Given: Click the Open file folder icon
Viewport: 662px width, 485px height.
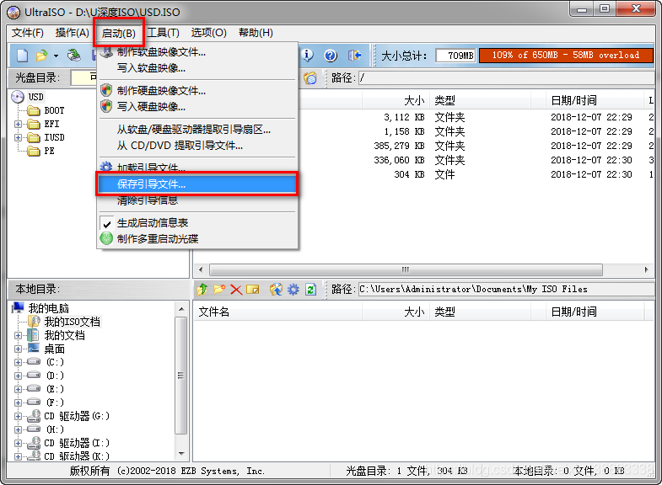Looking at the screenshot, I should coord(42,56).
